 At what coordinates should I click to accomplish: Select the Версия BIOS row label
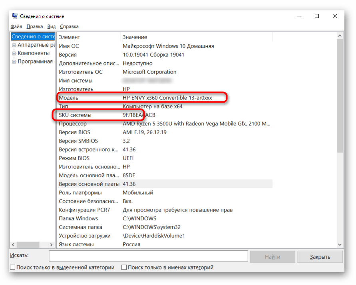tap(74, 133)
